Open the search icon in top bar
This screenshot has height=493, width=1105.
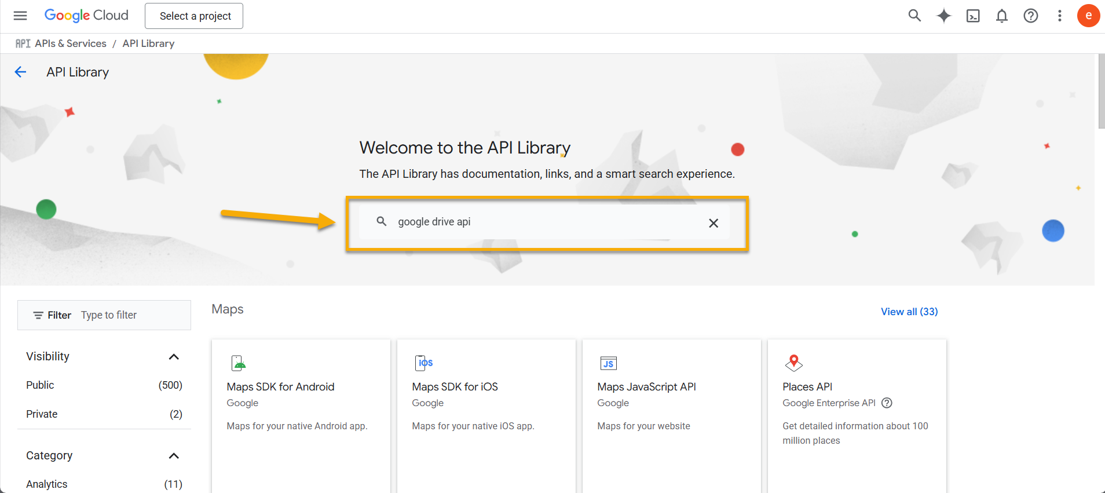pos(914,16)
